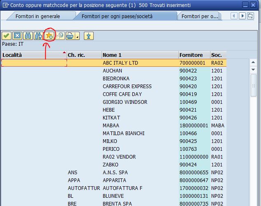Click the Nome 1 column header
The image size is (261, 206).
(140, 55)
